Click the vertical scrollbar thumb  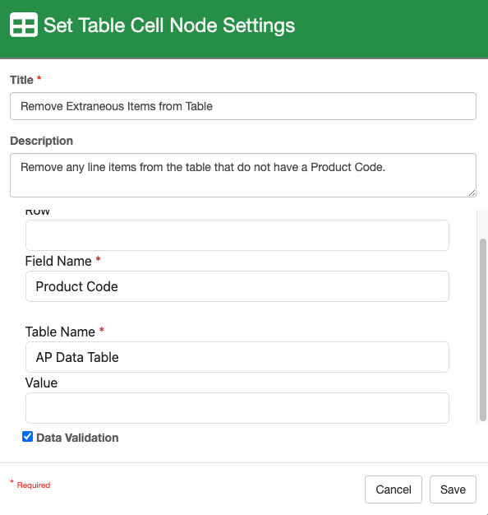(483, 330)
